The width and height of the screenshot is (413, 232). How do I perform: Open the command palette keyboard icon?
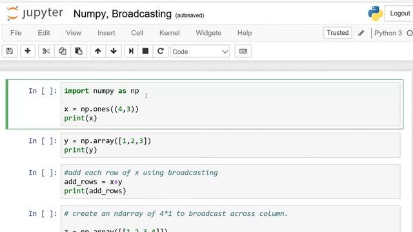tap(243, 51)
